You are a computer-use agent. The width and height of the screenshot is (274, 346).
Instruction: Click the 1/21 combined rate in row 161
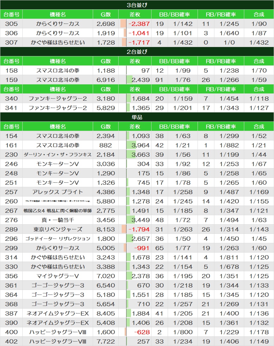(259, 145)
